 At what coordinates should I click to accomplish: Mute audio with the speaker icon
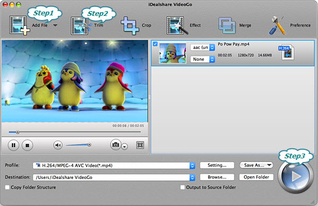[x=58, y=145]
